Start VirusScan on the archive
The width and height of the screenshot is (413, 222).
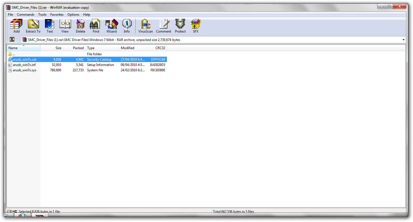coord(146,26)
